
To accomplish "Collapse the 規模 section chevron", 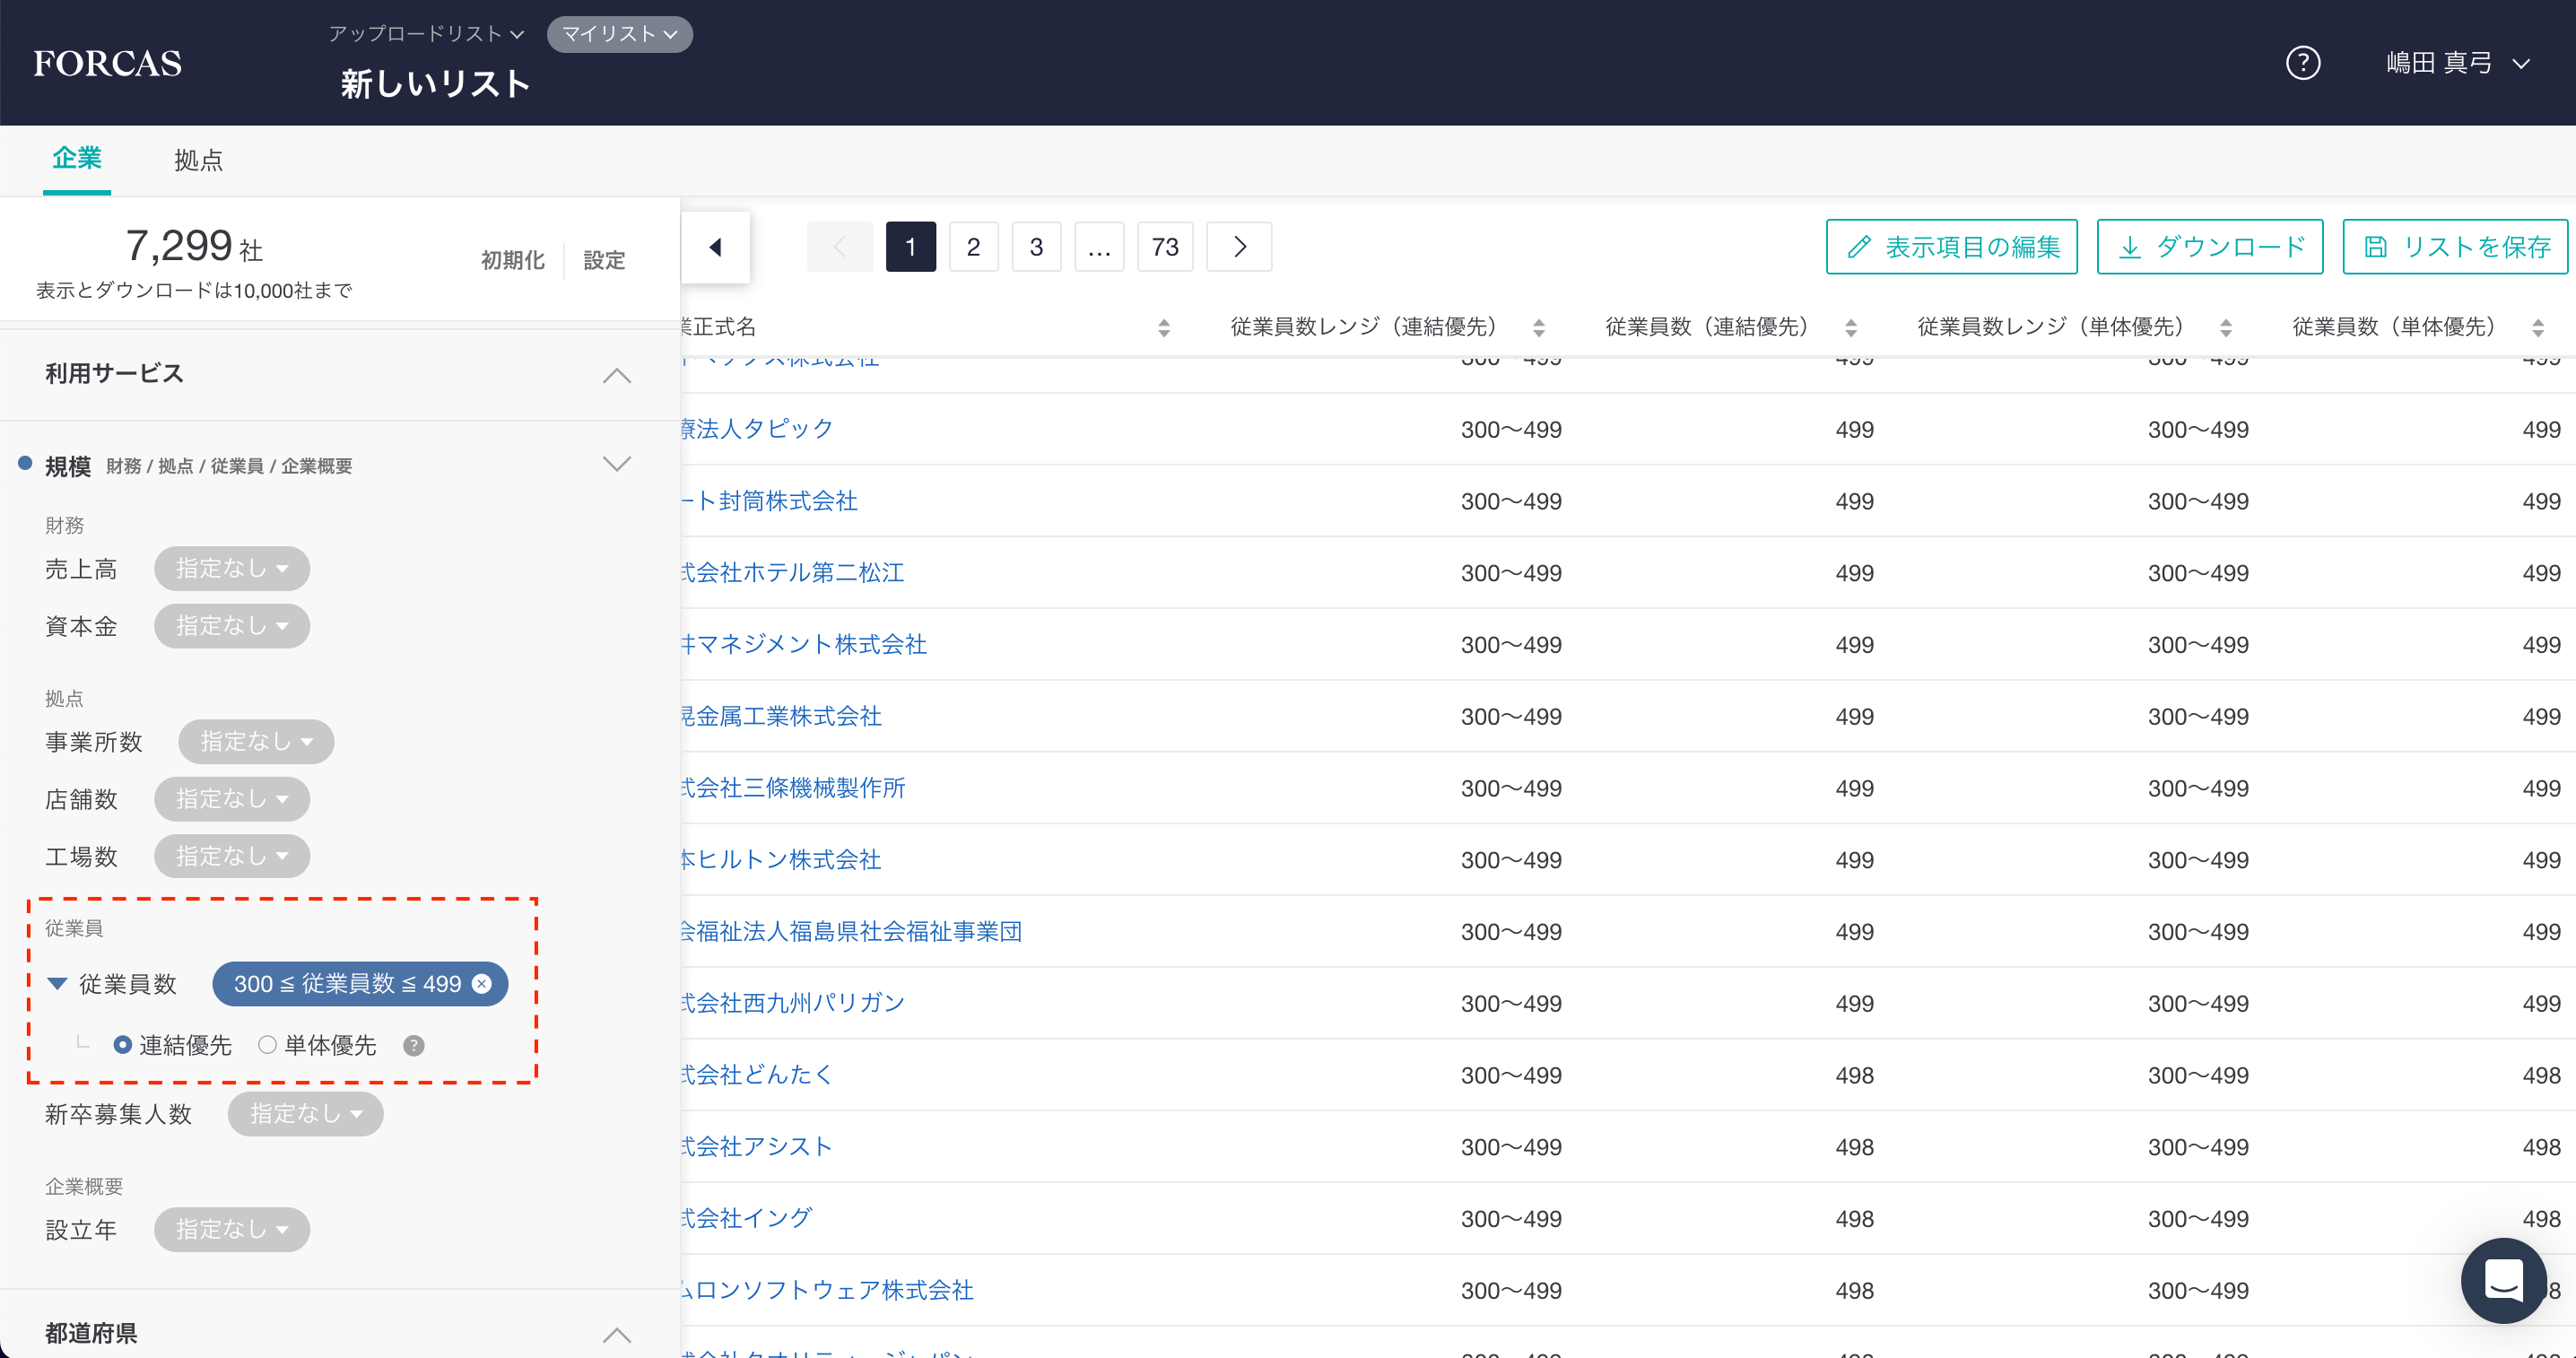I will [616, 464].
